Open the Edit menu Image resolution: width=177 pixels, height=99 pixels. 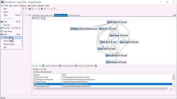[6, 5]
